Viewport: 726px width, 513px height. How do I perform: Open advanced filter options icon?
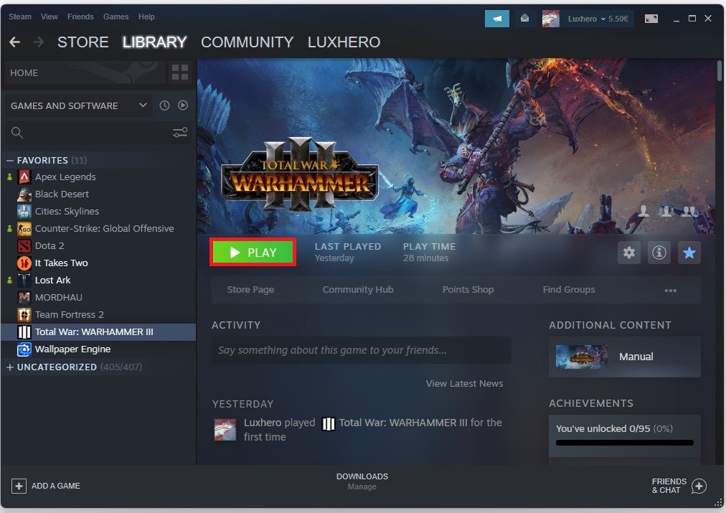pos(180,133)
